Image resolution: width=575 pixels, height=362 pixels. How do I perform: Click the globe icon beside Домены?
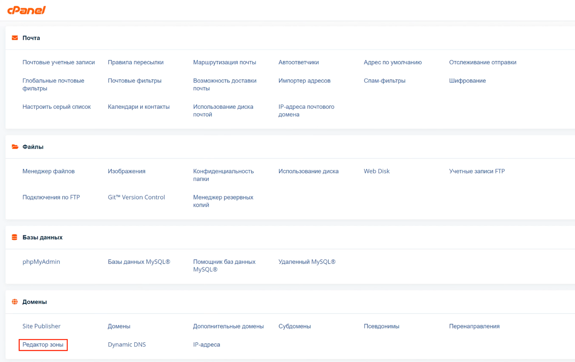point(15,302)
